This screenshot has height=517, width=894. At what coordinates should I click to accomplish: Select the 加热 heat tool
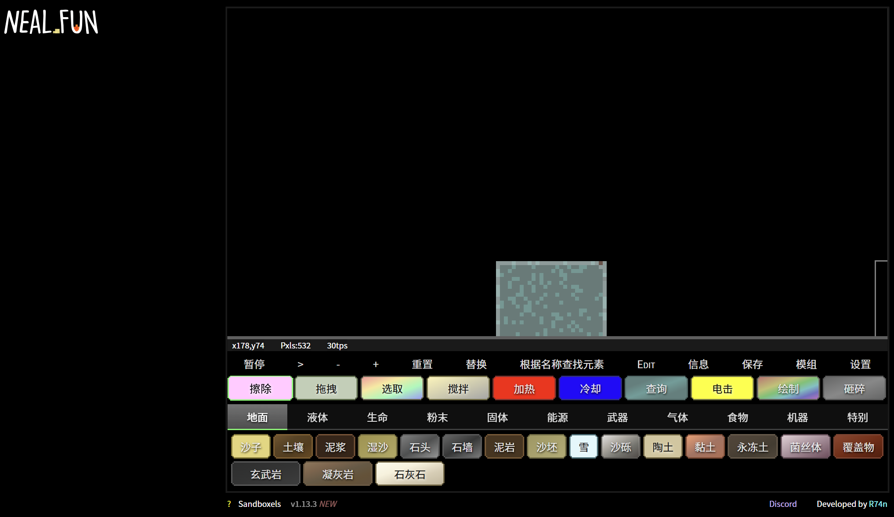(x=524, y=388)
